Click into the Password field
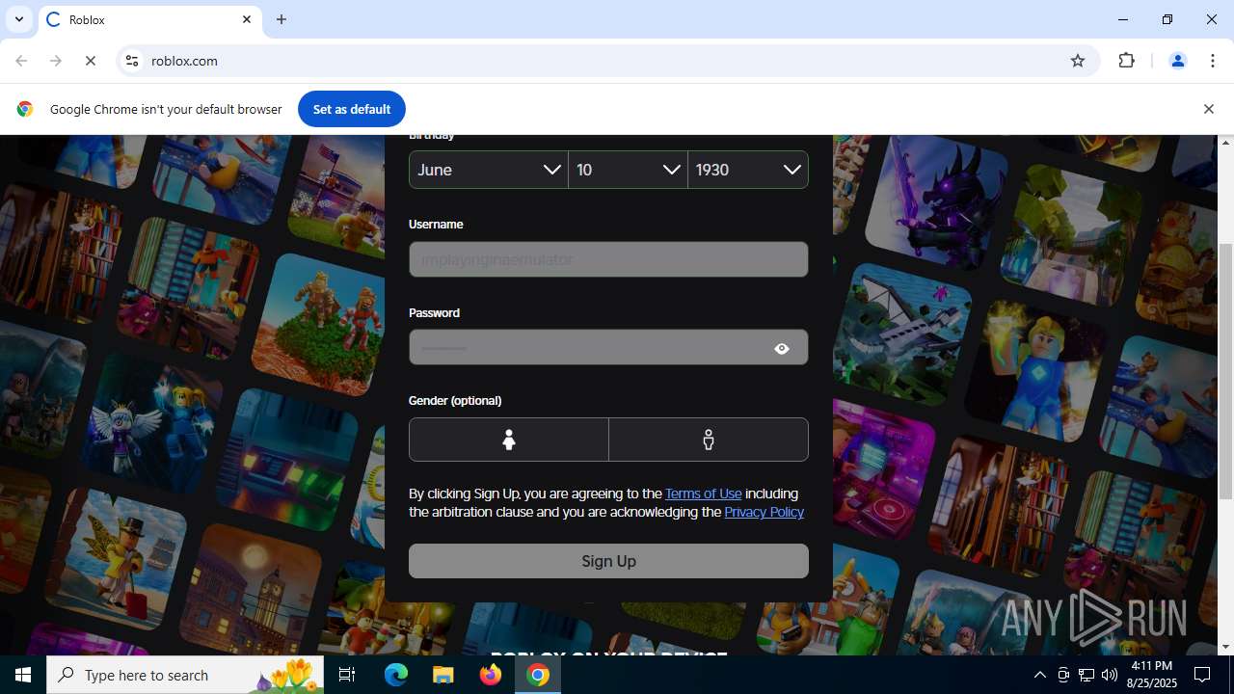The height and width of the screenshot is (694, 1234). 608,348
